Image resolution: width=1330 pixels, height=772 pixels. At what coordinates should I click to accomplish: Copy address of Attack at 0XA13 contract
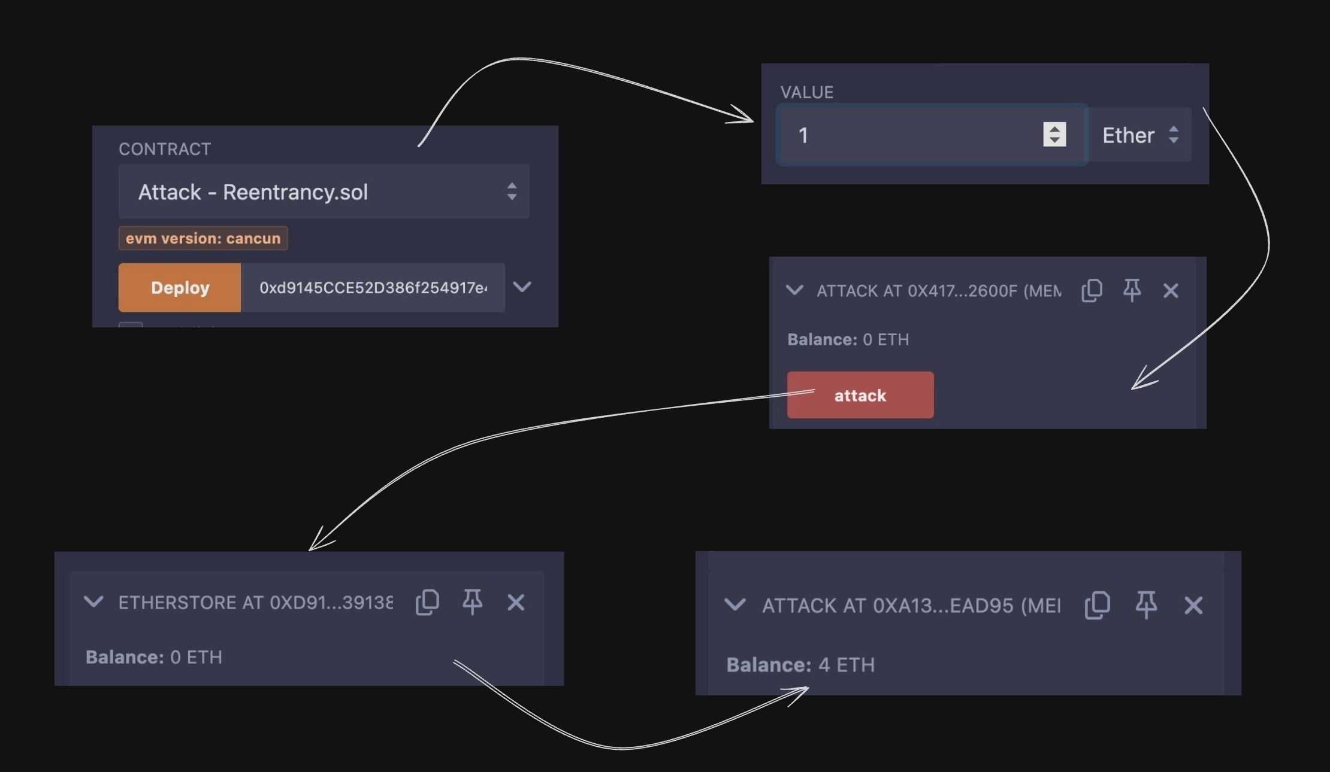[x=1097, y=605]
